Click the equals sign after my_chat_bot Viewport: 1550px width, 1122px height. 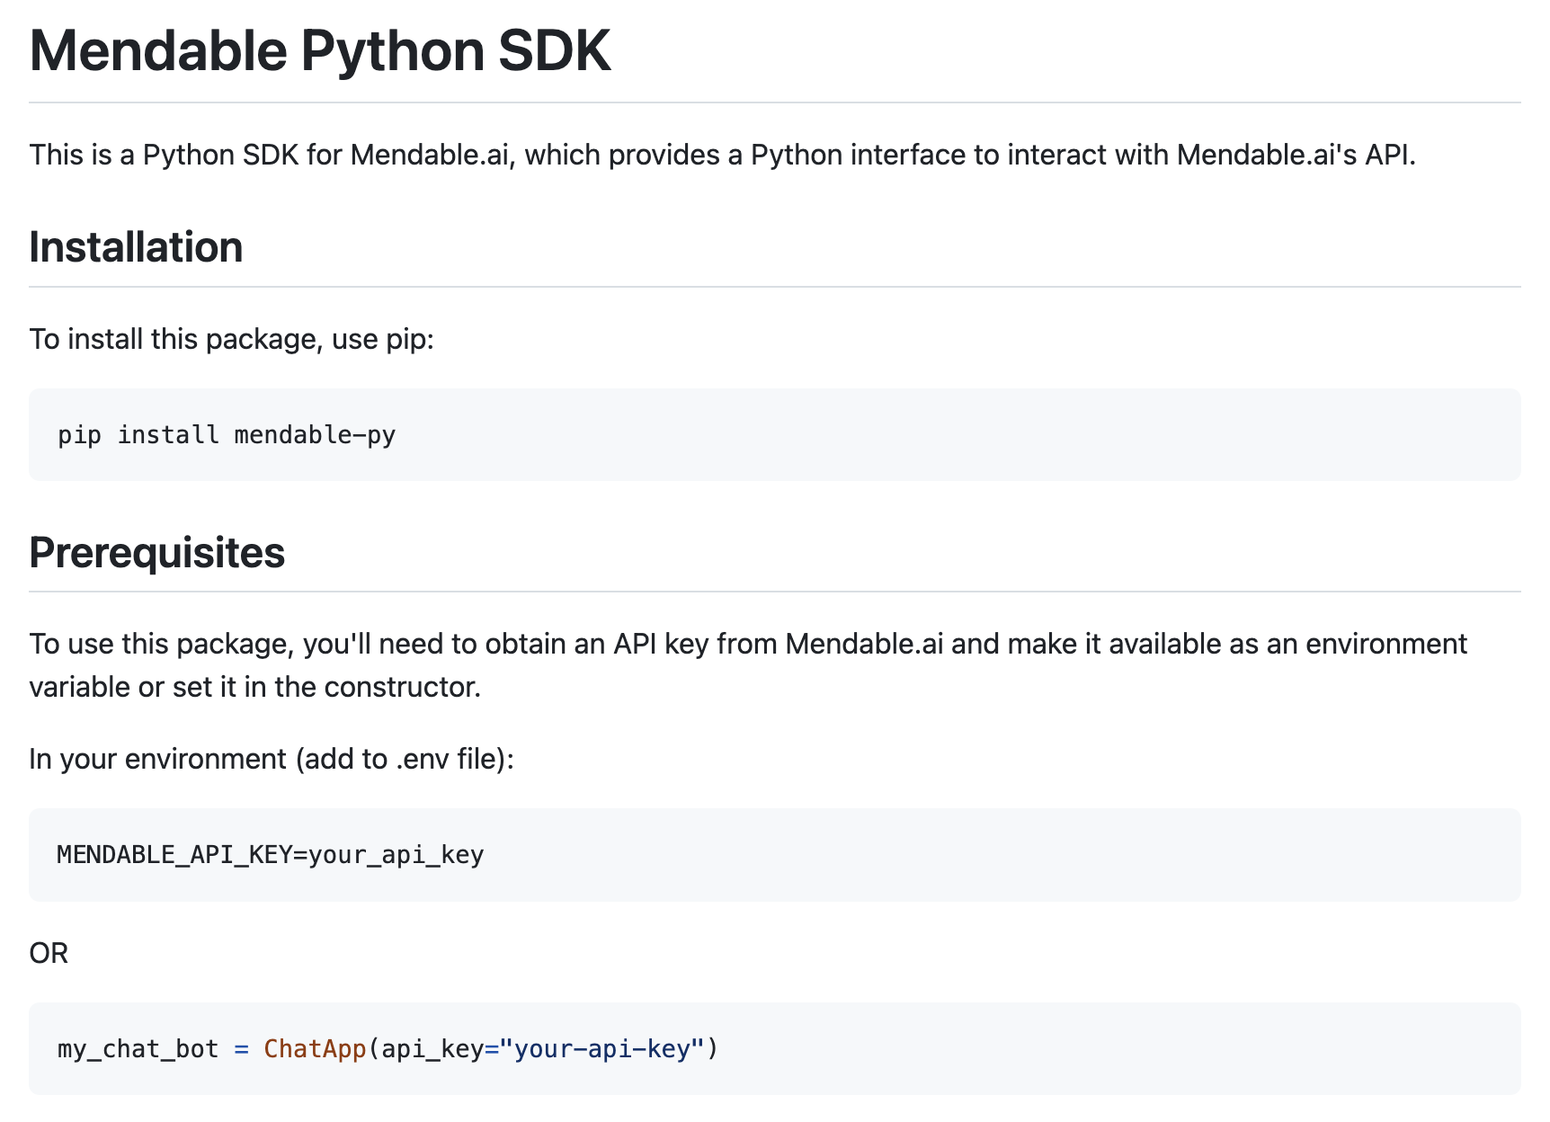(241, 1049)
